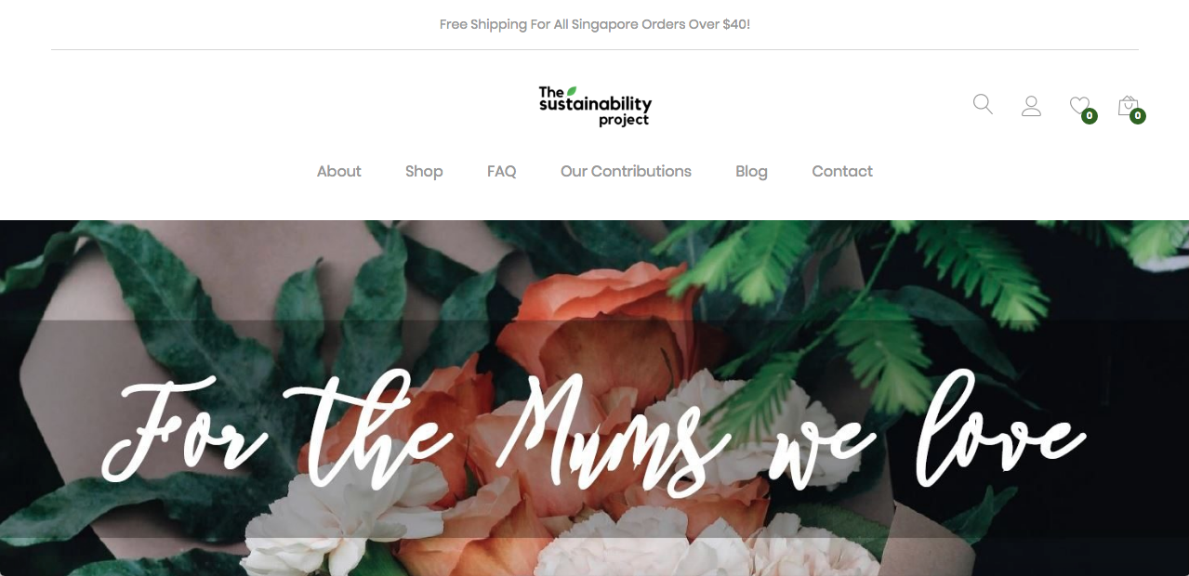1189x576 pixels.
Task: Click the cart item count badge
Action: pos(1138,116)
